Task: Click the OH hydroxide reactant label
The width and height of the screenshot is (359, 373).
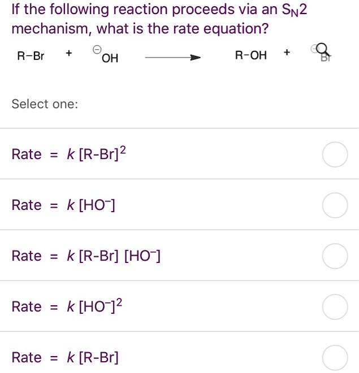Action: click(110, 58)
